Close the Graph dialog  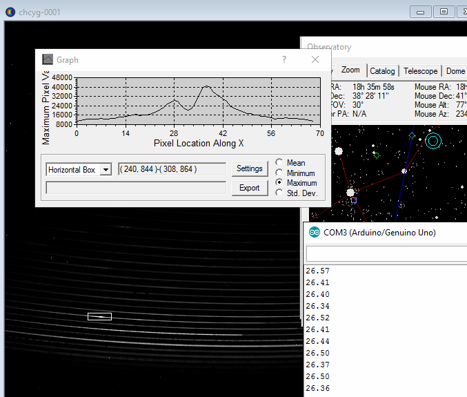[315, 60]
